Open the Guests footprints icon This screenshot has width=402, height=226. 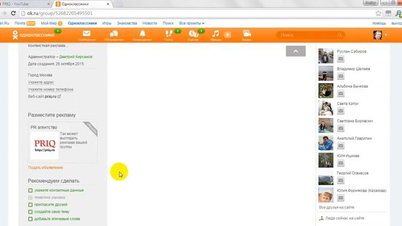tap(169, 33)
